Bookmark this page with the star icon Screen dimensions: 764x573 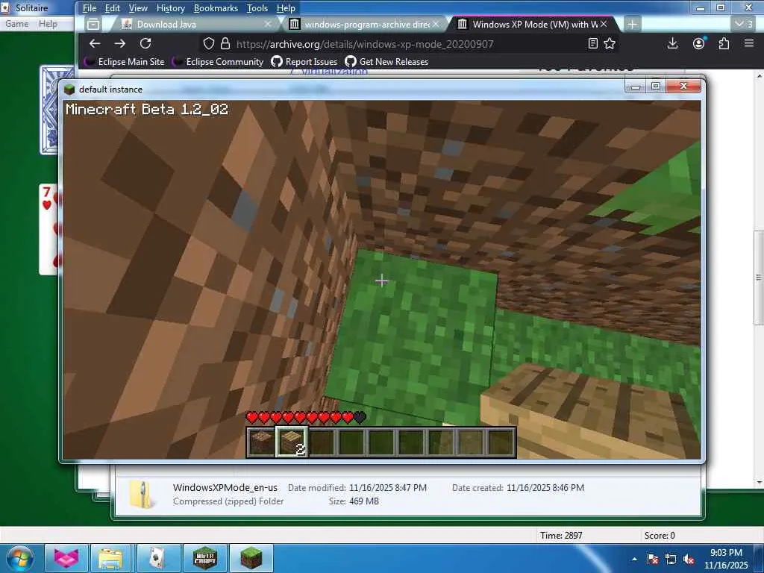[610, 44]
